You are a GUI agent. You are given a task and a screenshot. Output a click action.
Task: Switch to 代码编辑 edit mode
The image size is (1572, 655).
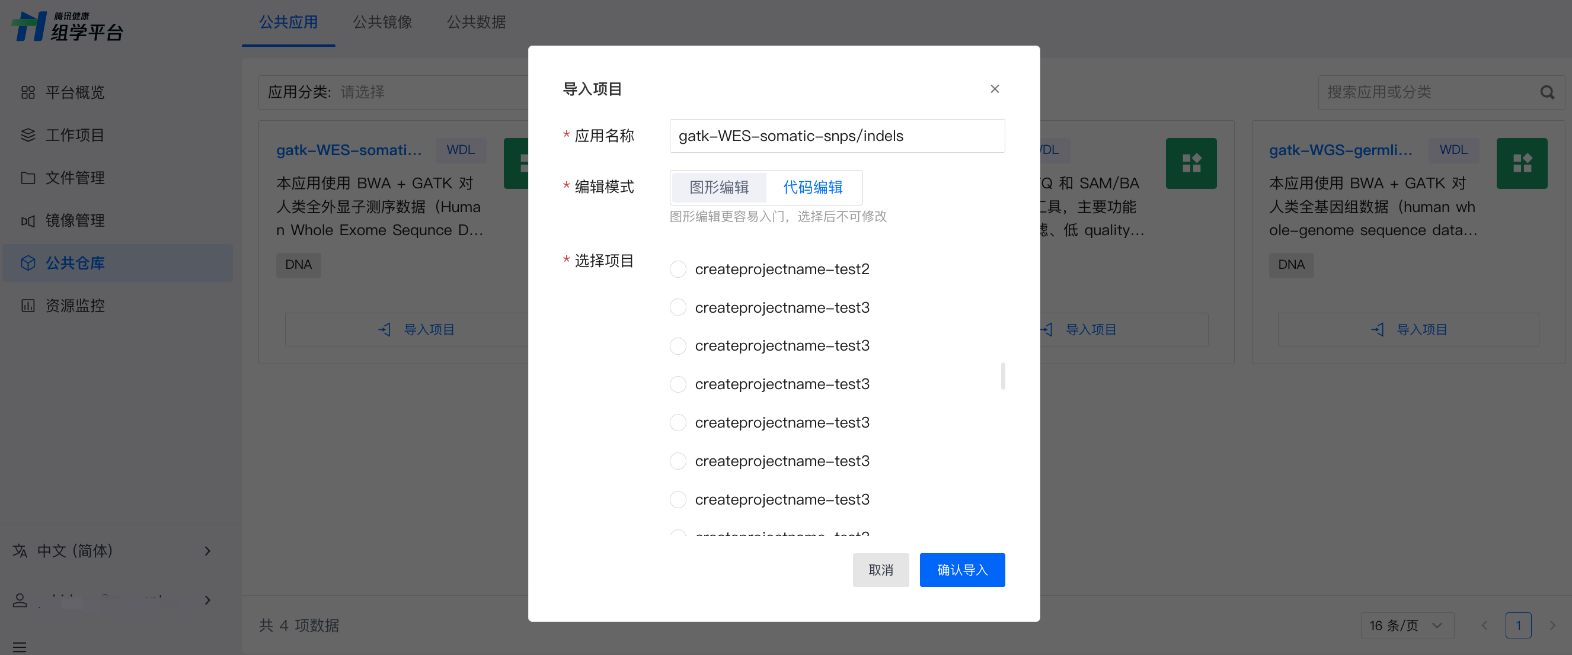coord(813,187)
